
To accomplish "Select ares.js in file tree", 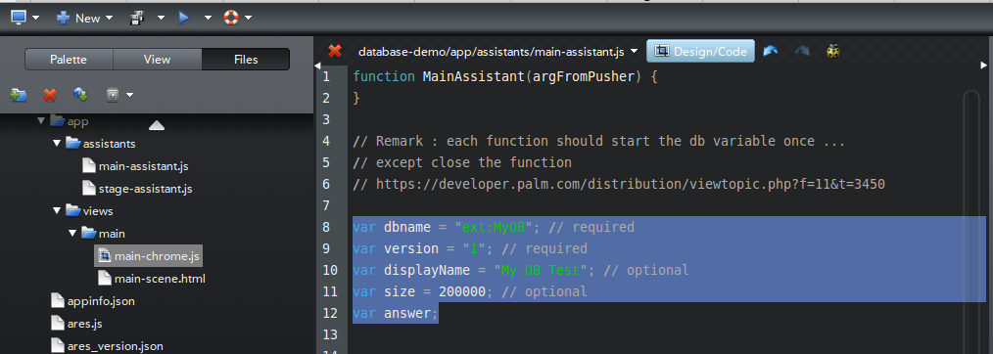I will click(85, 324).
